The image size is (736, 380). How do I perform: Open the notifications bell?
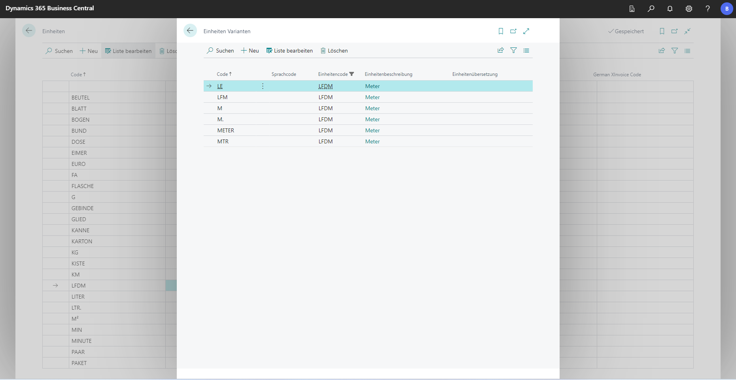click(670, 9)
